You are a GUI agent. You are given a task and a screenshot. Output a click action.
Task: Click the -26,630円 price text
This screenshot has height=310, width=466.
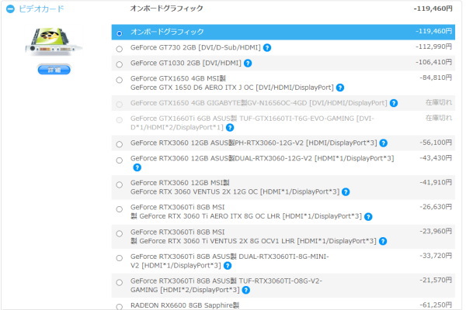point(436,207)
